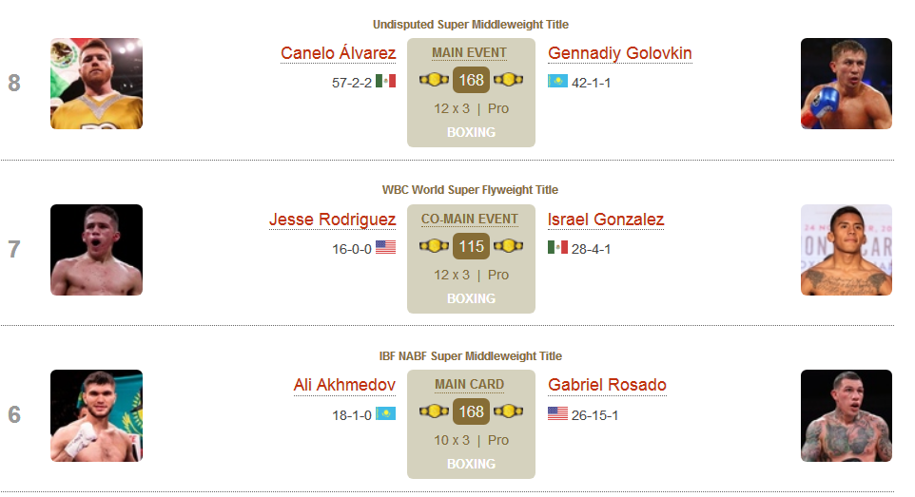Screen dimensions: 915x497
Task: Click Canelo Álvarez's photo thumbnail
Action: [96, 84]
